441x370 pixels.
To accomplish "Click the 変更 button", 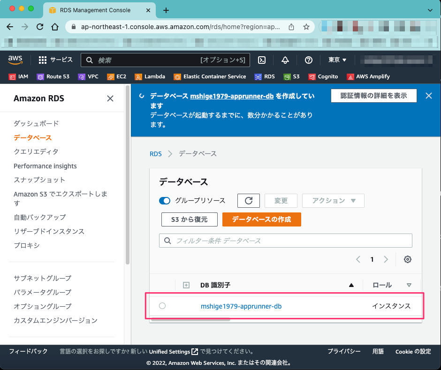I will pos(281,201).
